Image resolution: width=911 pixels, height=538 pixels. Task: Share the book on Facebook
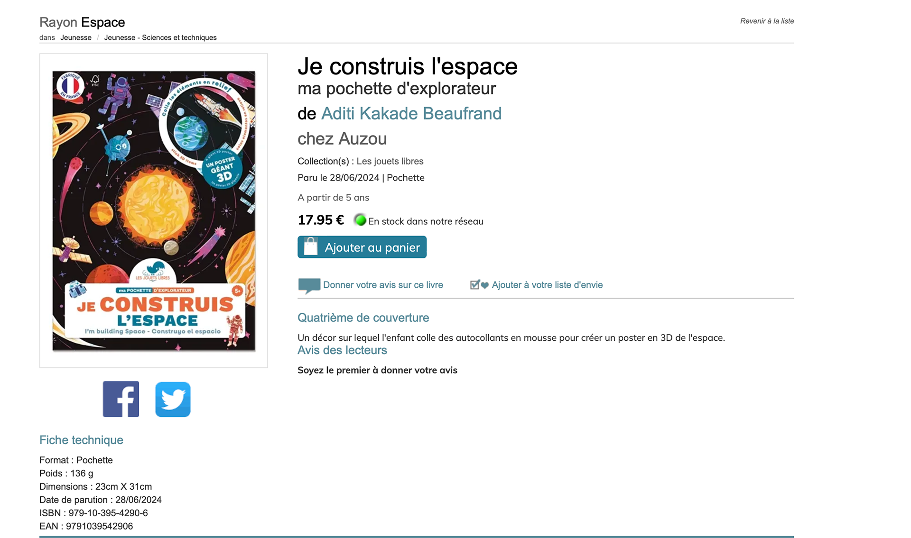121,399
